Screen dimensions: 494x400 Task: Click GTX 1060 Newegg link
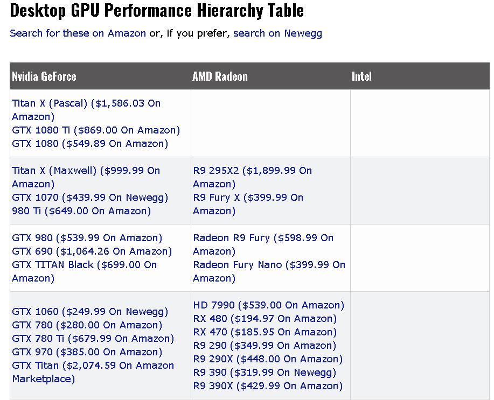(x=90, y=312)
